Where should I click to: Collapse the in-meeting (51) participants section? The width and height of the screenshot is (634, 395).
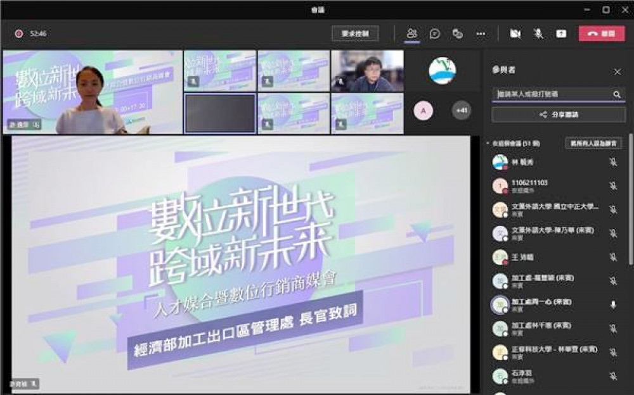tap(488, 144)
